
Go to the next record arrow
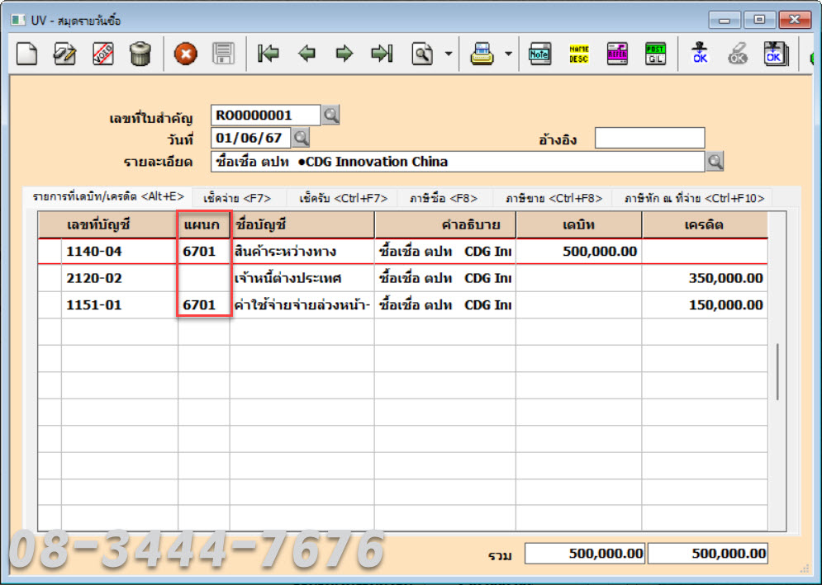(344, 54)
